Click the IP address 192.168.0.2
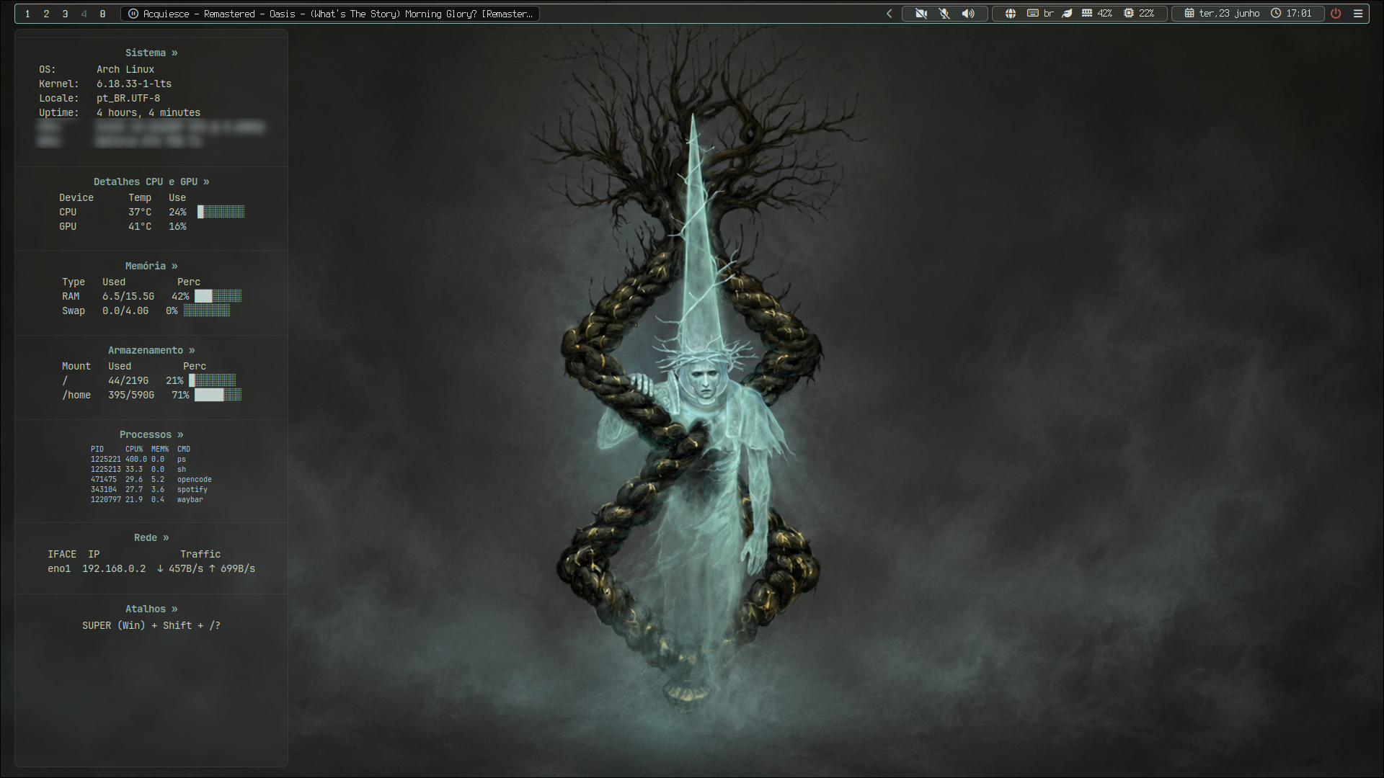 (x=114, y=568)
